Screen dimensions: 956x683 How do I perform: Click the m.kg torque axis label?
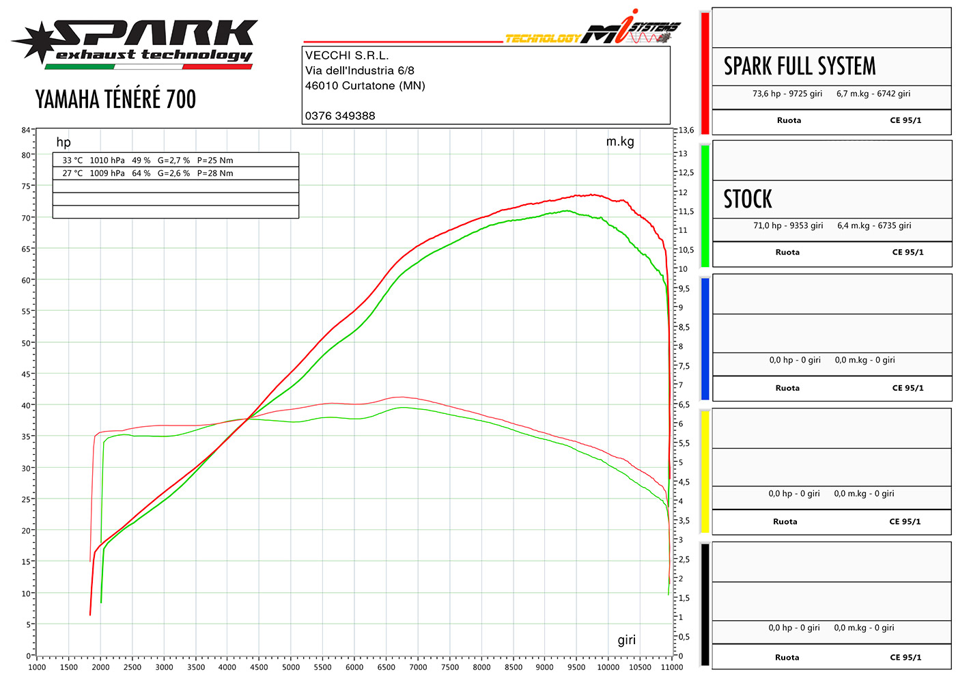[x=620, y=141]
